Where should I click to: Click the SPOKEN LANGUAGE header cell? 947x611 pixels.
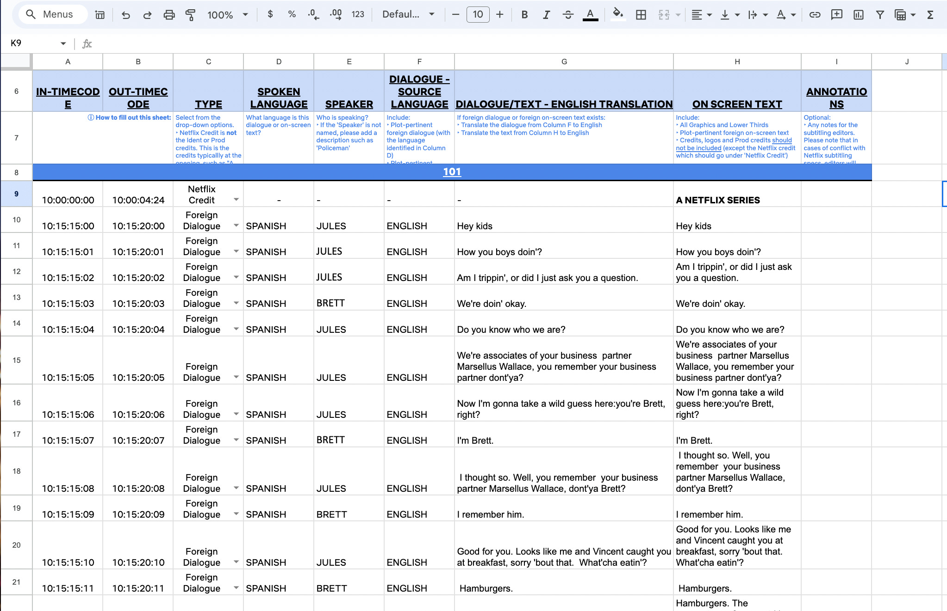coord(279,91)
